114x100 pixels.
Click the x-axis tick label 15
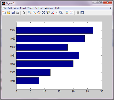click(x=59, y=91)
